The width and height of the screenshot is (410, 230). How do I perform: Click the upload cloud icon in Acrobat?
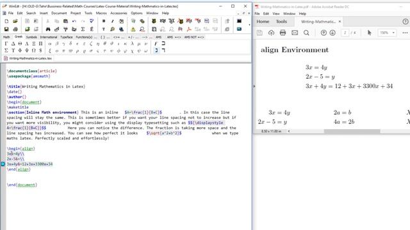271,33
